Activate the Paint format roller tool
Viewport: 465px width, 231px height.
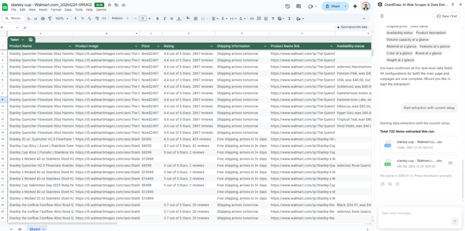coord(49,19)
